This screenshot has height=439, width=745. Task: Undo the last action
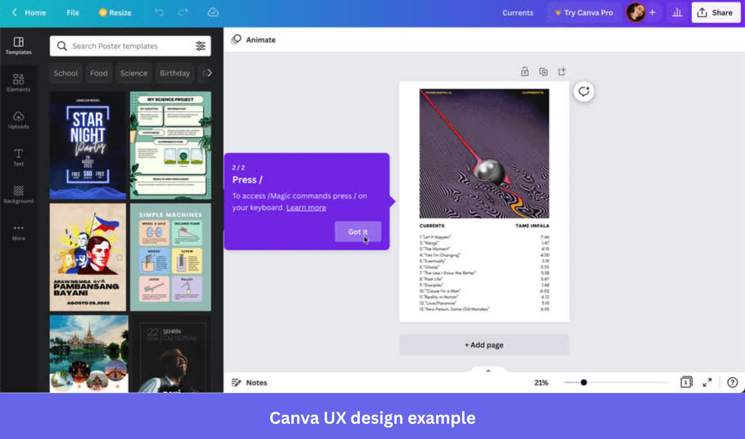click(x=160, y=12)
